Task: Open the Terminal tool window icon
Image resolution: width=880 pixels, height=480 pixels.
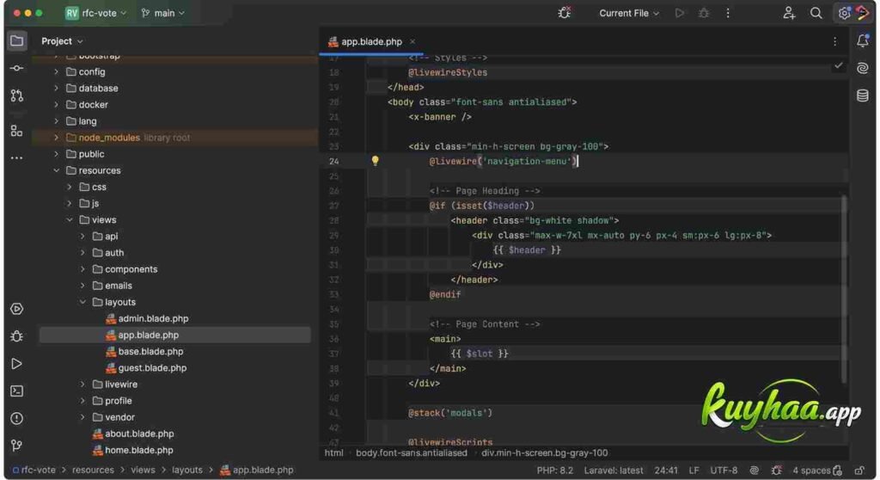Action: coord(17,391)
